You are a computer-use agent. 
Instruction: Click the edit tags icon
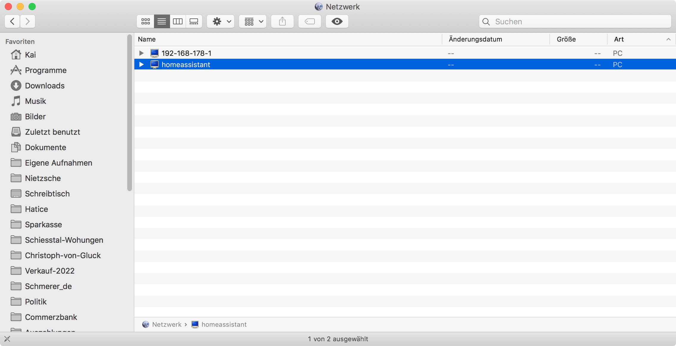tap(309, 21)
